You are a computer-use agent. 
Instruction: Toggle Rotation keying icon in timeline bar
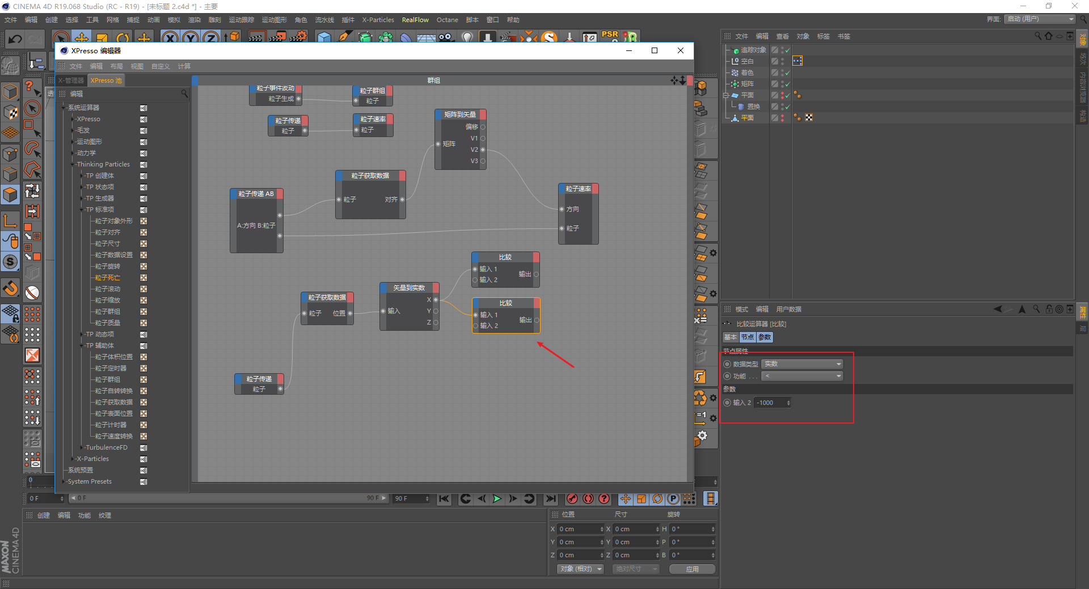pyautogui.click(x=657, y=498)
